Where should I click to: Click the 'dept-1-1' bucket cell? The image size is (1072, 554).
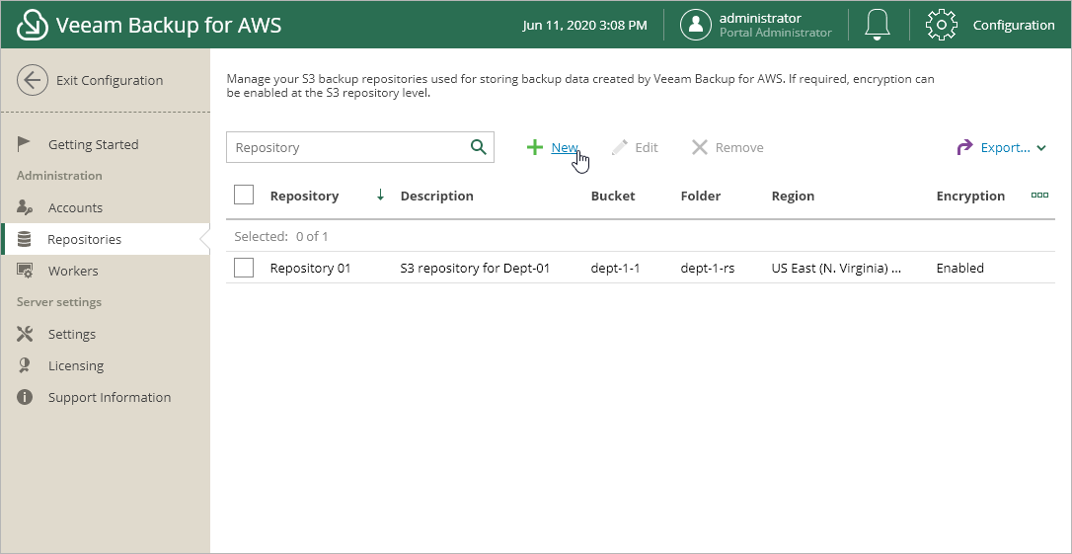click(x=615, y=268)
